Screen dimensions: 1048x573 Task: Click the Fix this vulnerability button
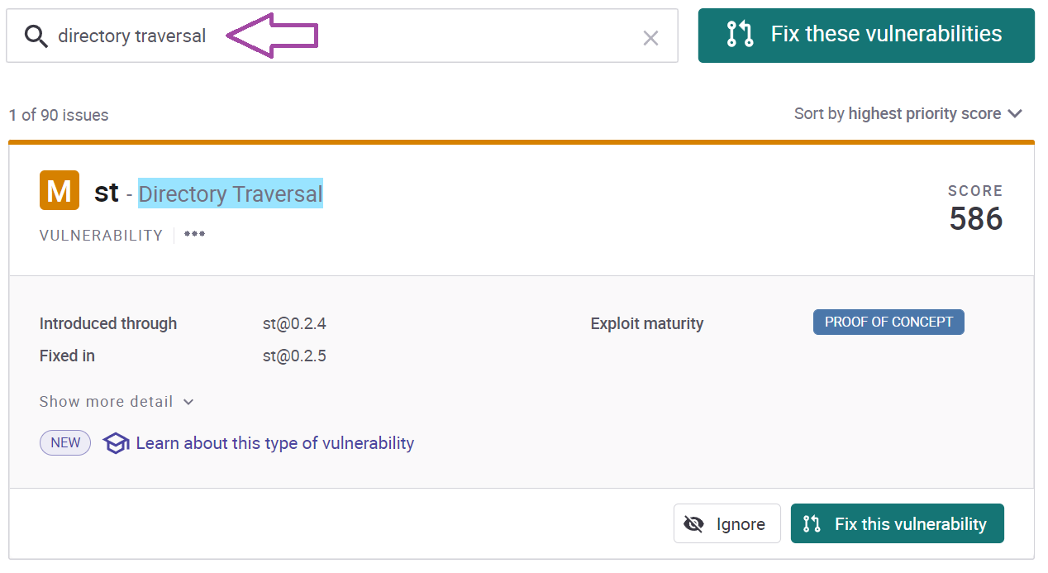pyautogui.click(x=898, y=523)
